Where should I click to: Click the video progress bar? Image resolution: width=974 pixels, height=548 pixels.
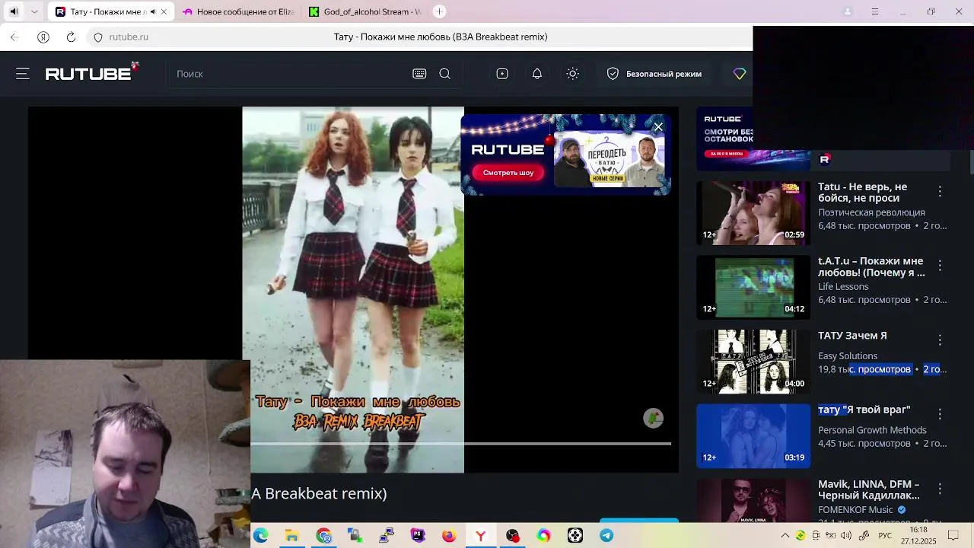(461, 443)
